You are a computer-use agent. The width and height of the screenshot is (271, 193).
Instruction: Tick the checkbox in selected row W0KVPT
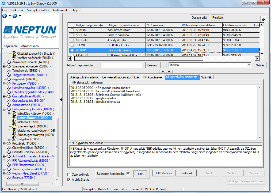[x=72, y=50]
